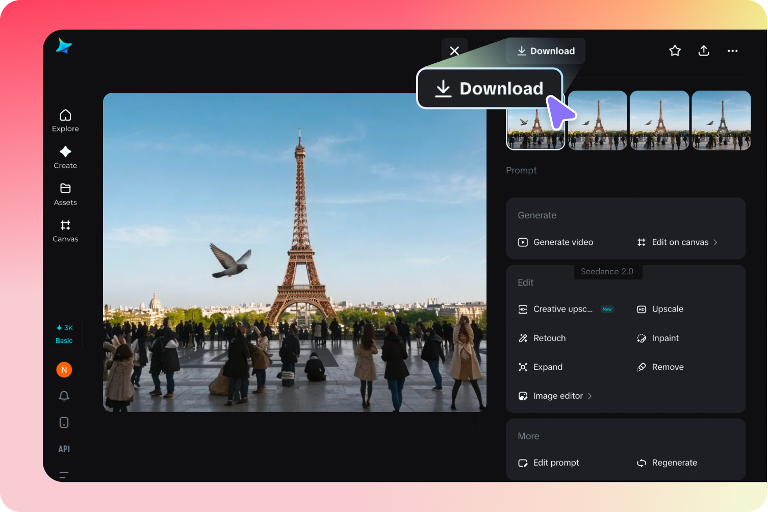The height and width of the screenshot is (512, 768).
Task: Open the Image editor submenu
Action: coord(555,396)
